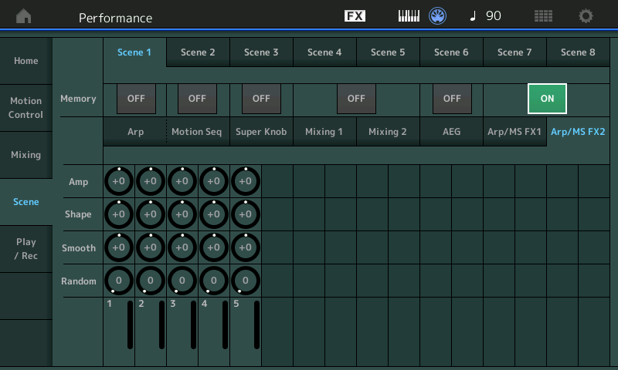The width and height of the screenshot is (618, 370).
Task: Enable the Arp memory switch
Action: (x=136, y=99)
